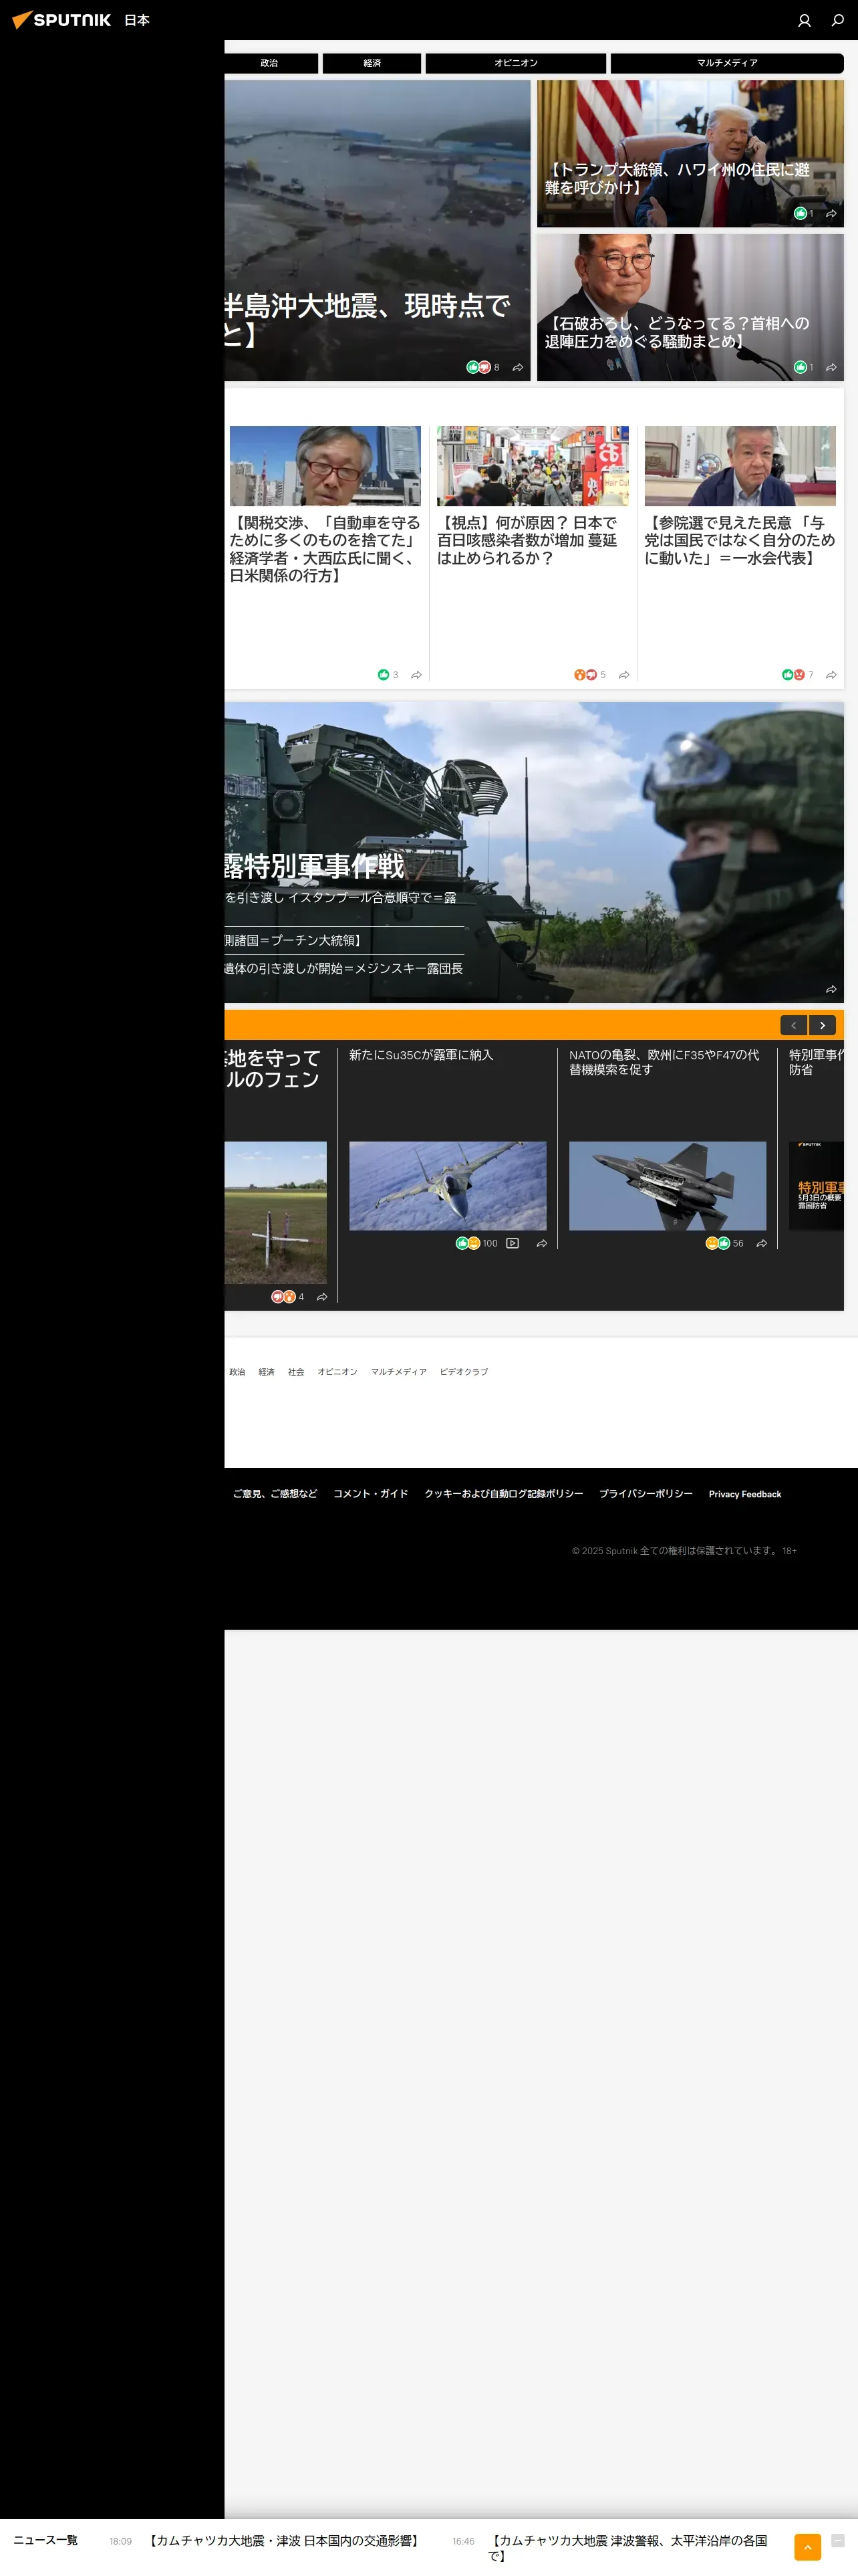The width and height of the screenshot is (858, 2576).
Task: Share the Su35C delivery article
Action: pyautogui.click(x=543, y=1243)
